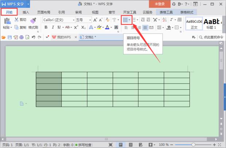Click the zoom slider handle in status bar
Image resolution: width=226 pixels, height=148 pixels.
pos(194,145)
